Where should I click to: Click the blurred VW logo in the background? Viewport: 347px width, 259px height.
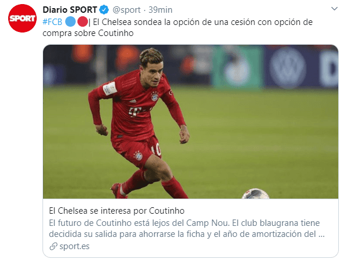[x=288, y=67]
